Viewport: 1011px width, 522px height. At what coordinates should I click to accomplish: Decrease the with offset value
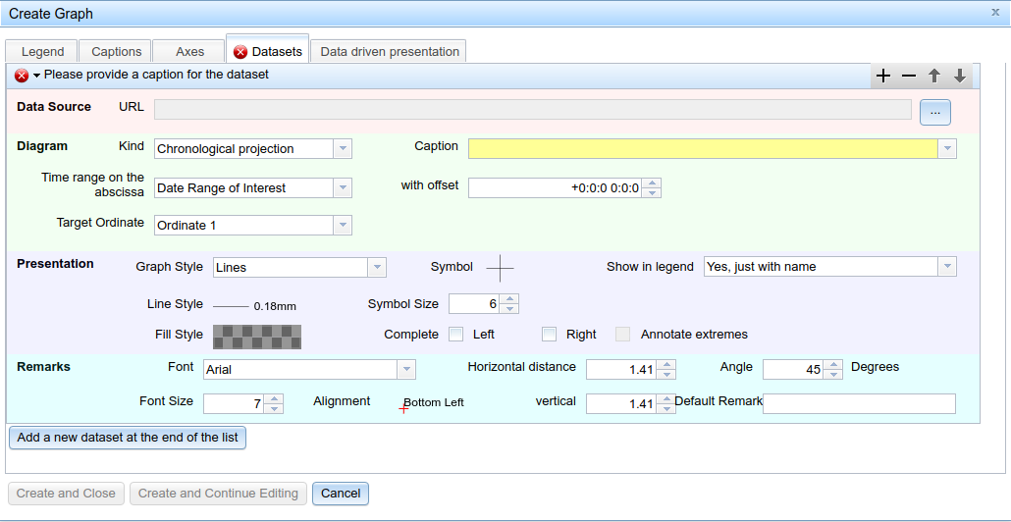click(x=653, y=192)
